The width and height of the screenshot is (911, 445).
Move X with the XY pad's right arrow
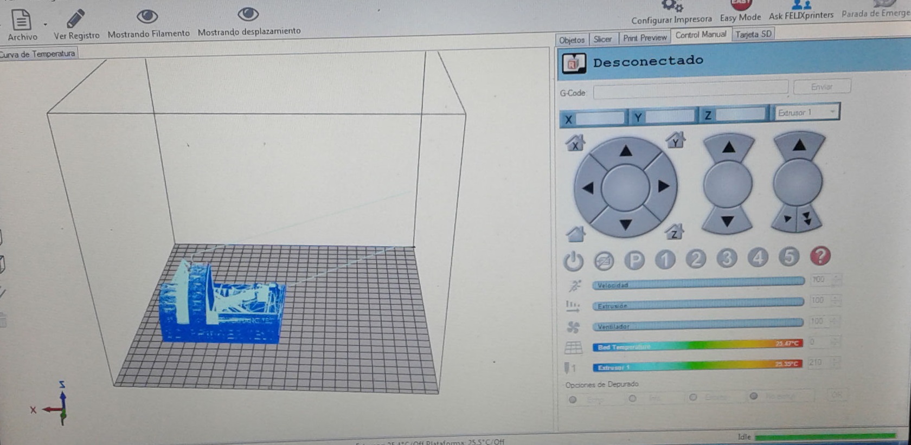(x=663, y=186)
